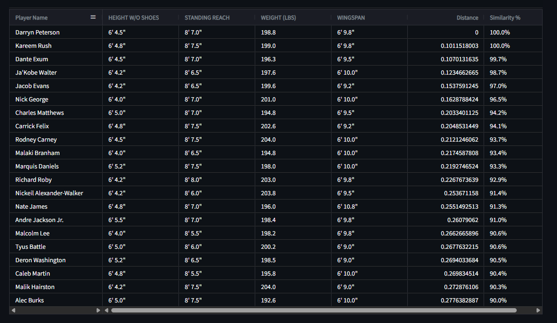This screenshot has width=557, height=323.
Task: Select the Deron Washington name cell
Action: (56, 260)
